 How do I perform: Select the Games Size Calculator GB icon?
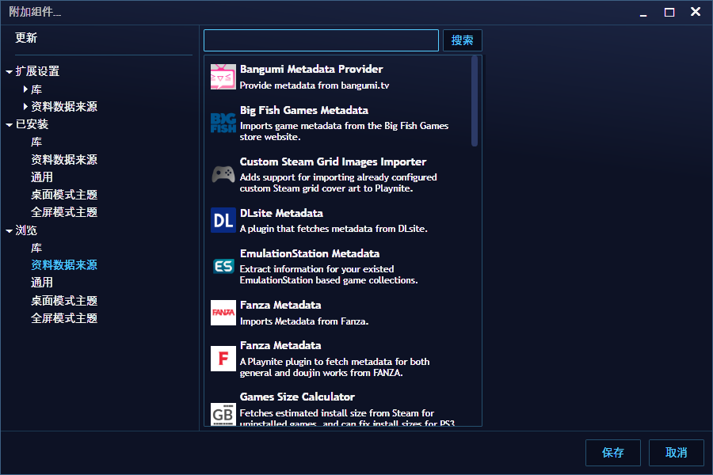pos(223,413)
